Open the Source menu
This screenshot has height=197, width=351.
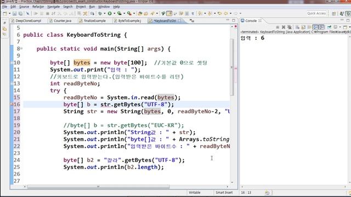[24, 7]
